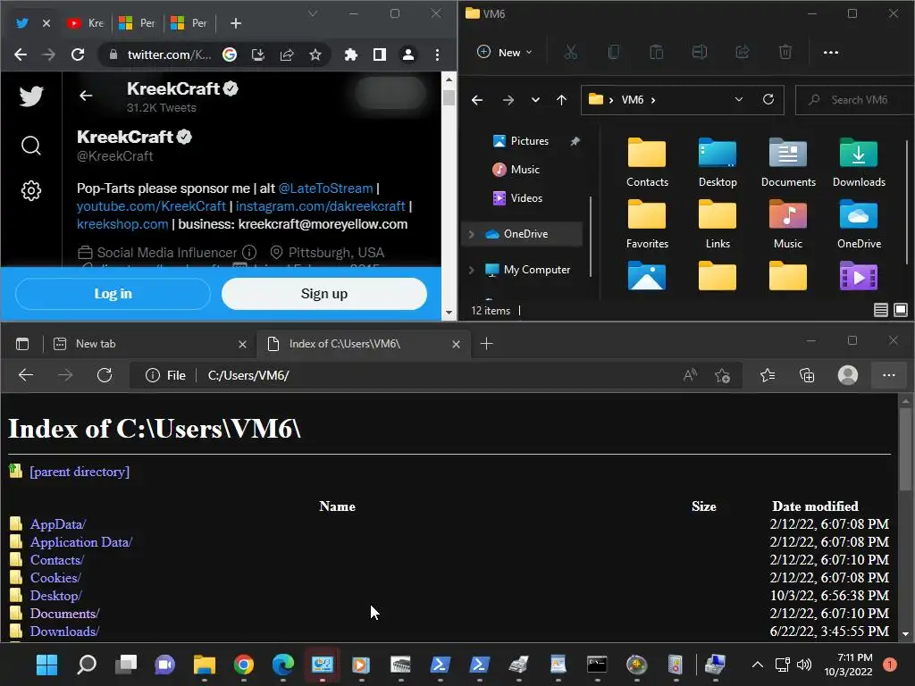This screenshot has height=686, width=915.
Task: Open the @LateToStream link
Action: coord(325,188)
